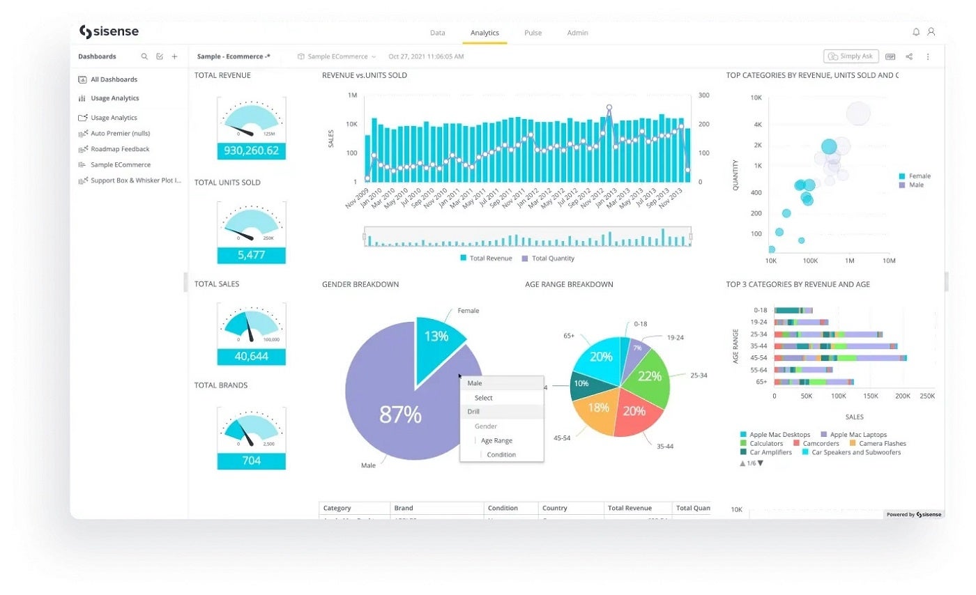
Task: Click the Simply Ask button
Action: (x=851, y=56)
